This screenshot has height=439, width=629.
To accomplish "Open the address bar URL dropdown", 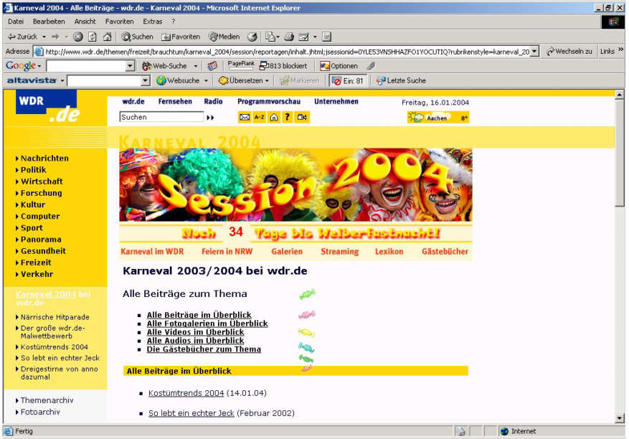I will 534,52.
